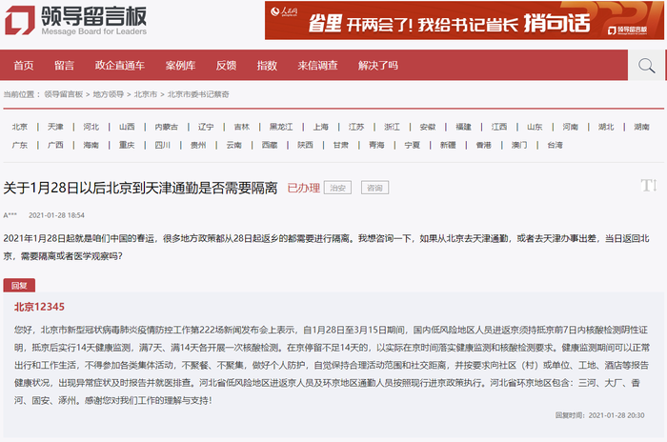Image resolution: width=667 pixels, height=442 pixels.
Task: Select the 甘肃 region link
Action: (341, 145)
